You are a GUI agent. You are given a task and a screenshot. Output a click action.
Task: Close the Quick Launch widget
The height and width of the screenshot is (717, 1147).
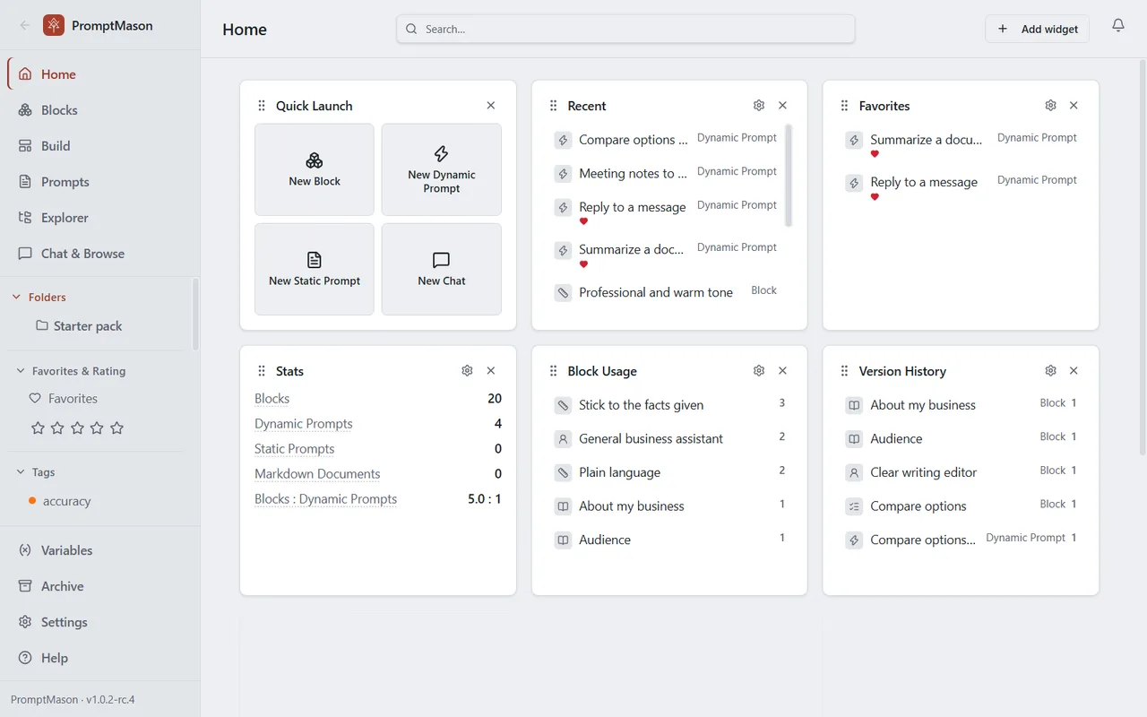(x=491, y=106)
